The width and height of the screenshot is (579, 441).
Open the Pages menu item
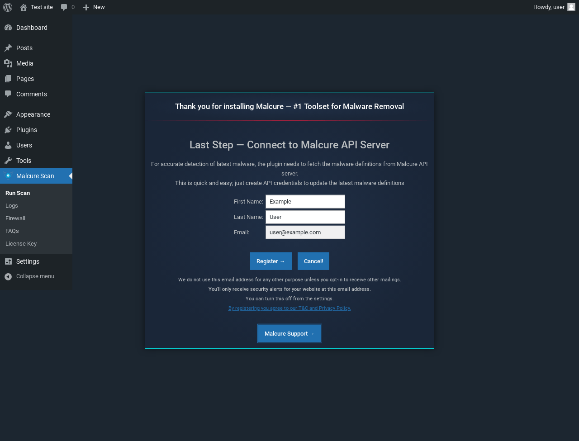coord(36,79)
